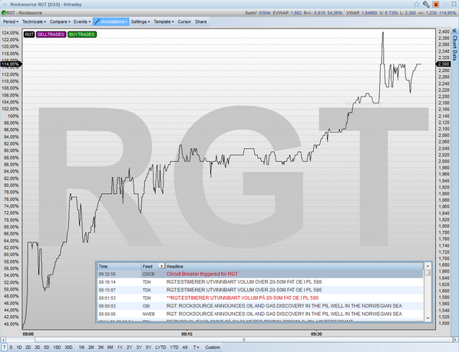
Task: Click the Headline column header
Action: (295, 266)
